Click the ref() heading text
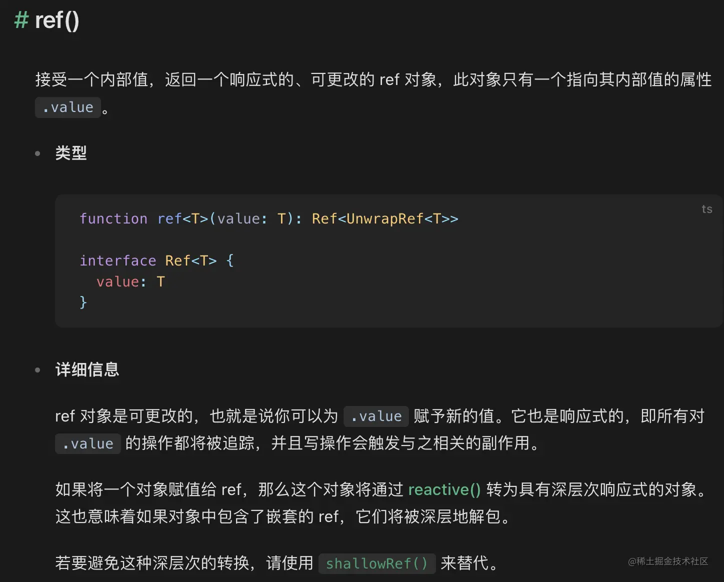 [57, 20]
